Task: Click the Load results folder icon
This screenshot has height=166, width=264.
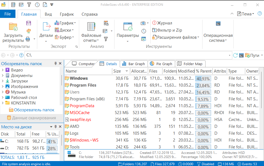Action: click(x=13, y=27)
